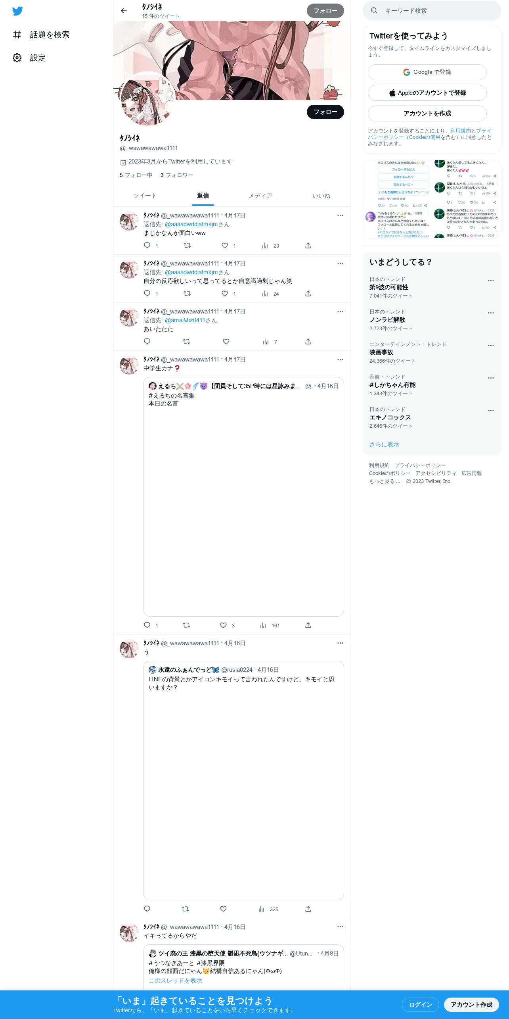509x1019 pixels.
Task: Share the 中学生カナ tweet
Action: tap(308, 625)
